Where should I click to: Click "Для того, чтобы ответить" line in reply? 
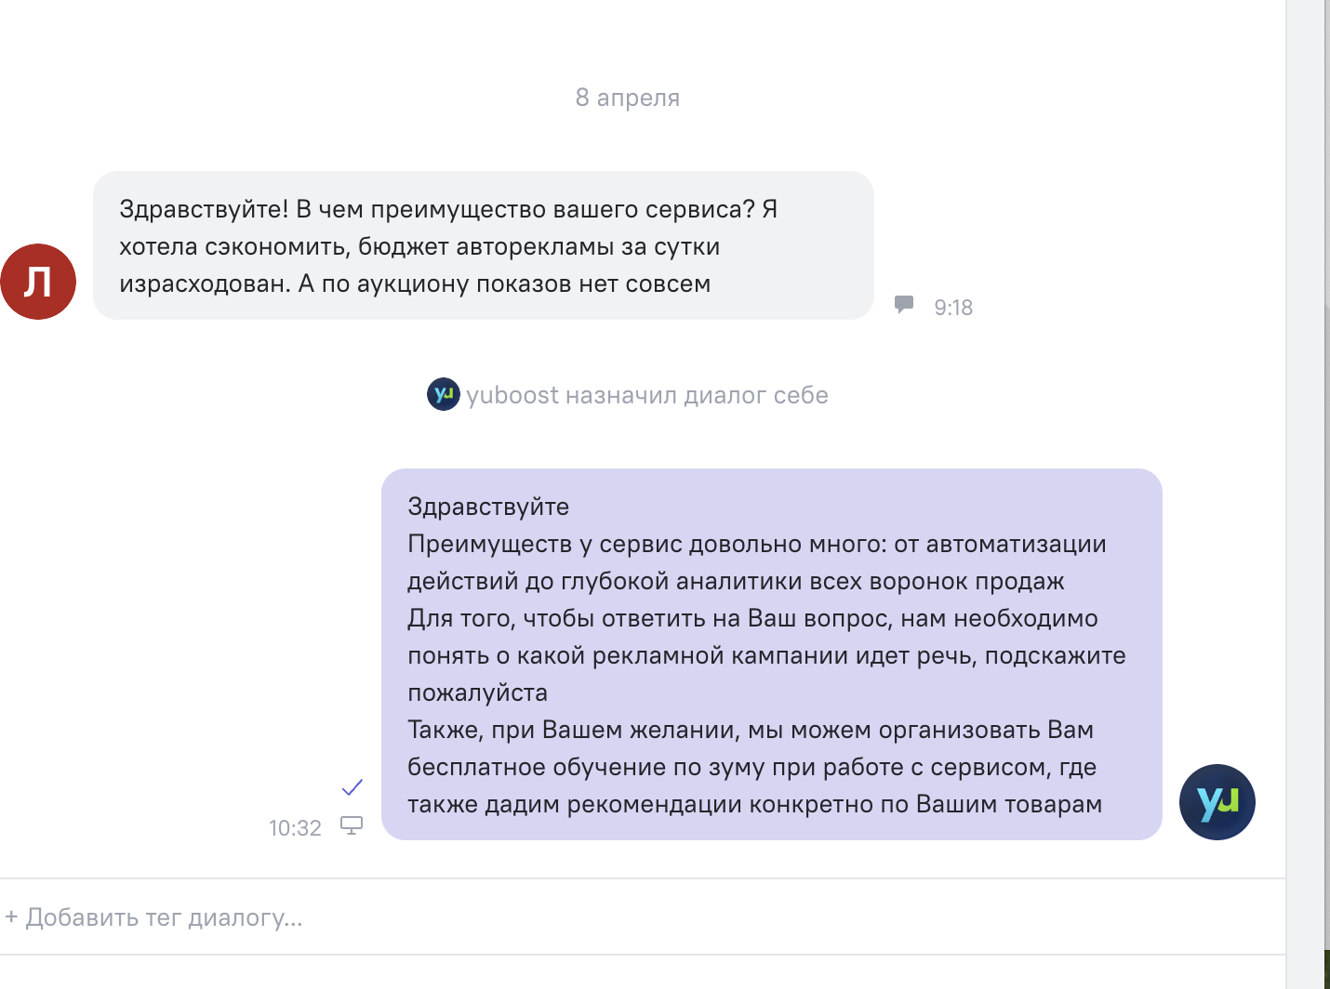point(752,618)
